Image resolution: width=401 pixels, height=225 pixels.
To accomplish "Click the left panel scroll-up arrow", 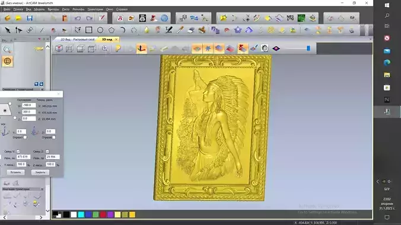I will pyautogui.click(x=47, y=47).
